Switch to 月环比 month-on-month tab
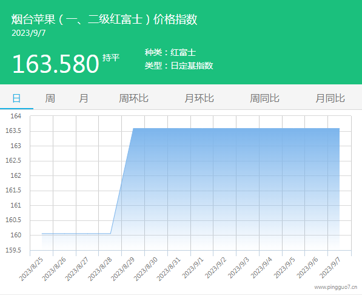362x295 pixels. pyautogui.click(x=199, y=98)
